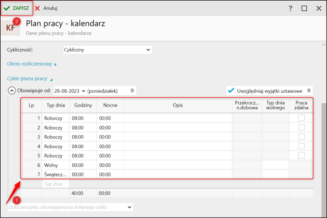This screenshot has width=327, height=218.
Task: Click Godziny 08:00 cell in row 4
Action: pos(83,147)
